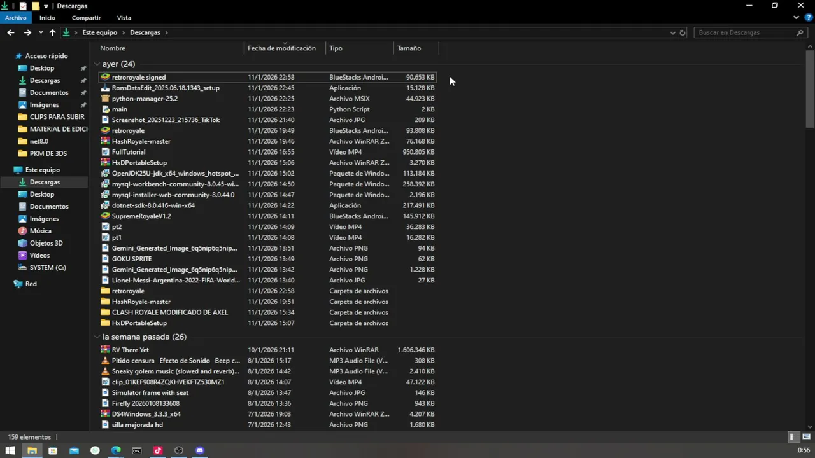815x458 pixels.
Task: Select the RV There Yet file name
Action: click(131, 350)
